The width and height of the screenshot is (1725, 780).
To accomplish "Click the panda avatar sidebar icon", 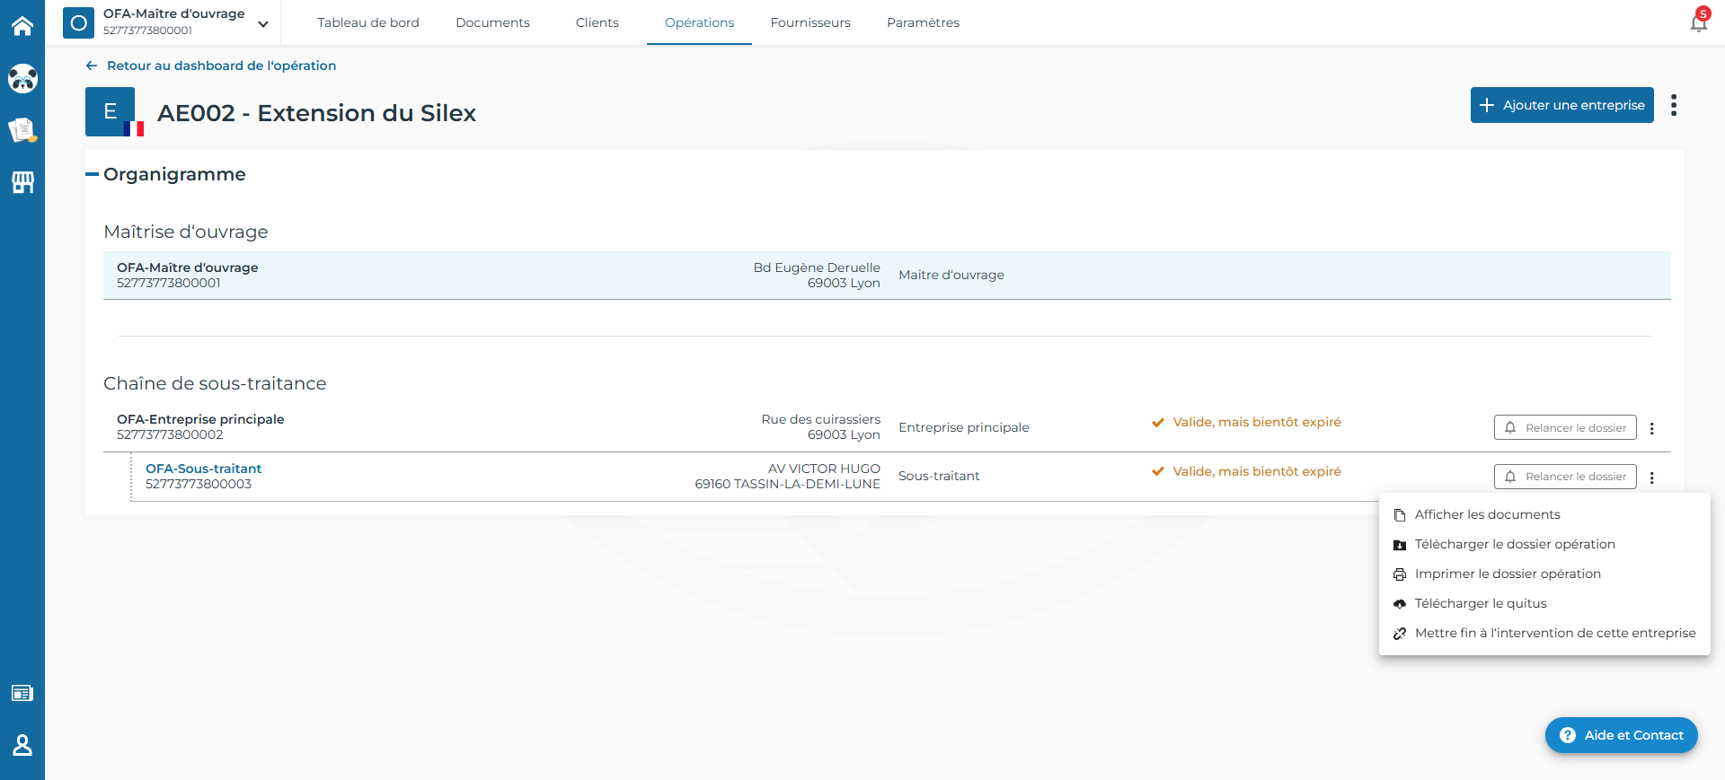I will click(22, 79).
